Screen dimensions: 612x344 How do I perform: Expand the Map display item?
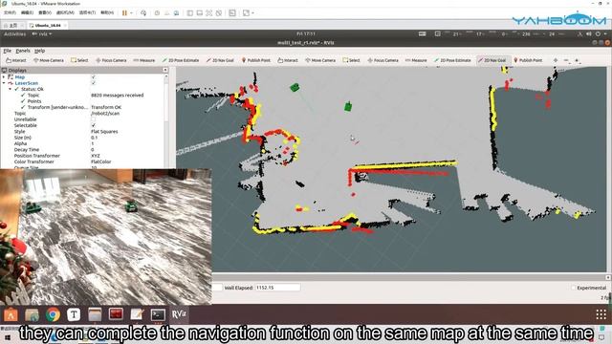[x=4, y=77]
